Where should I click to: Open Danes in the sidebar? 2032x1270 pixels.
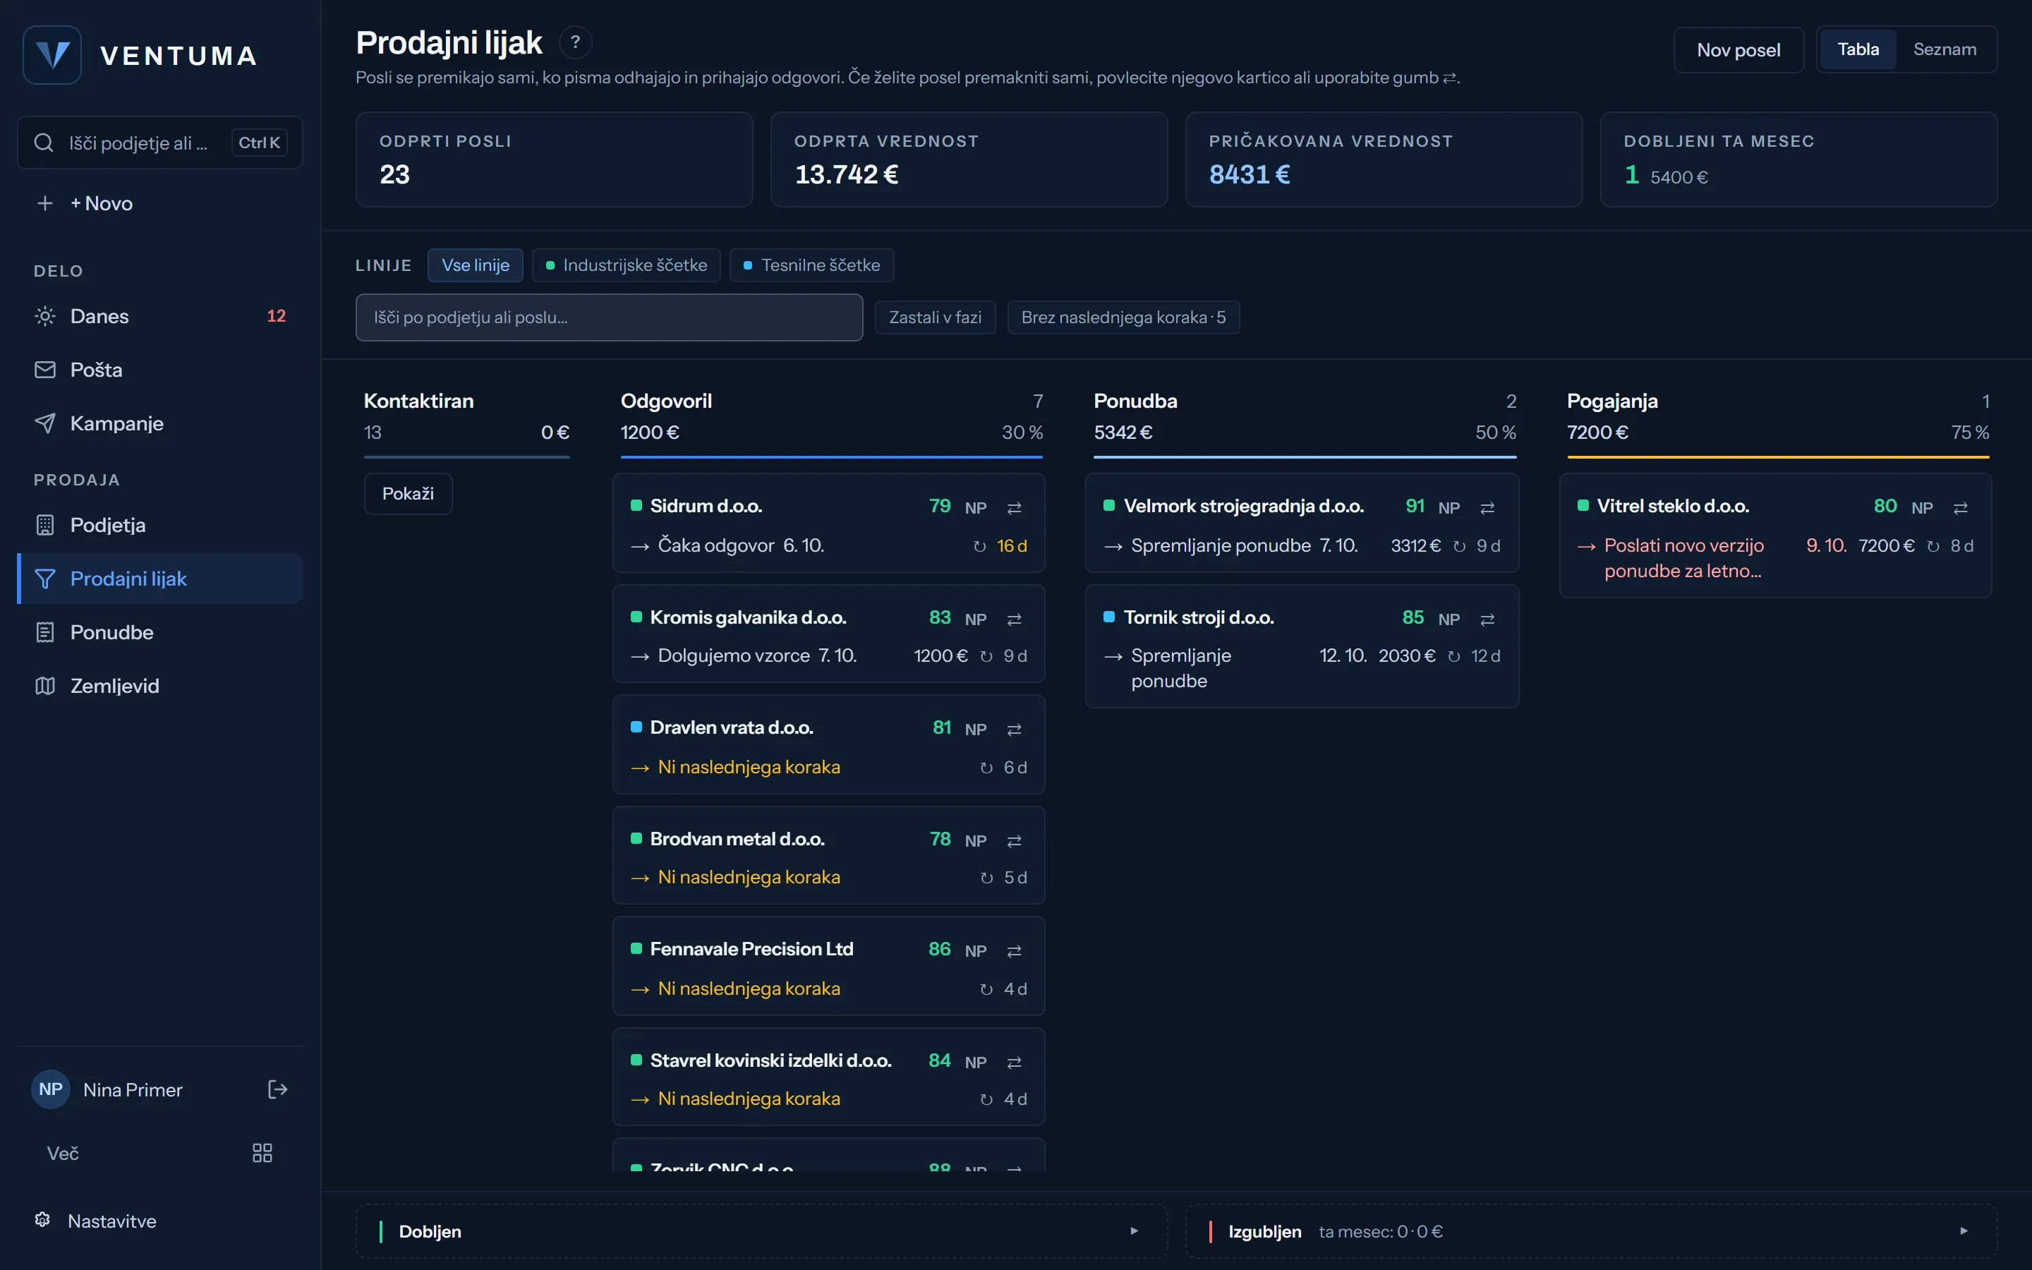tap(159, 316)
